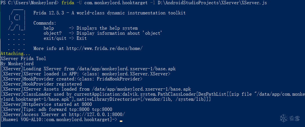Open the frida.re docs home URL

(x=104, y=49)
